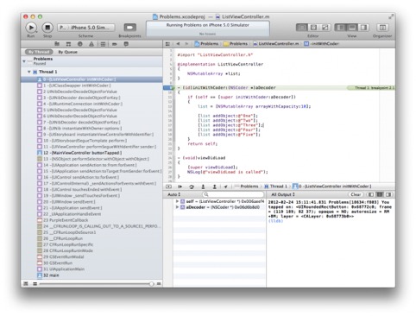
Task: Show only the variables view
Action: [371, 194]
